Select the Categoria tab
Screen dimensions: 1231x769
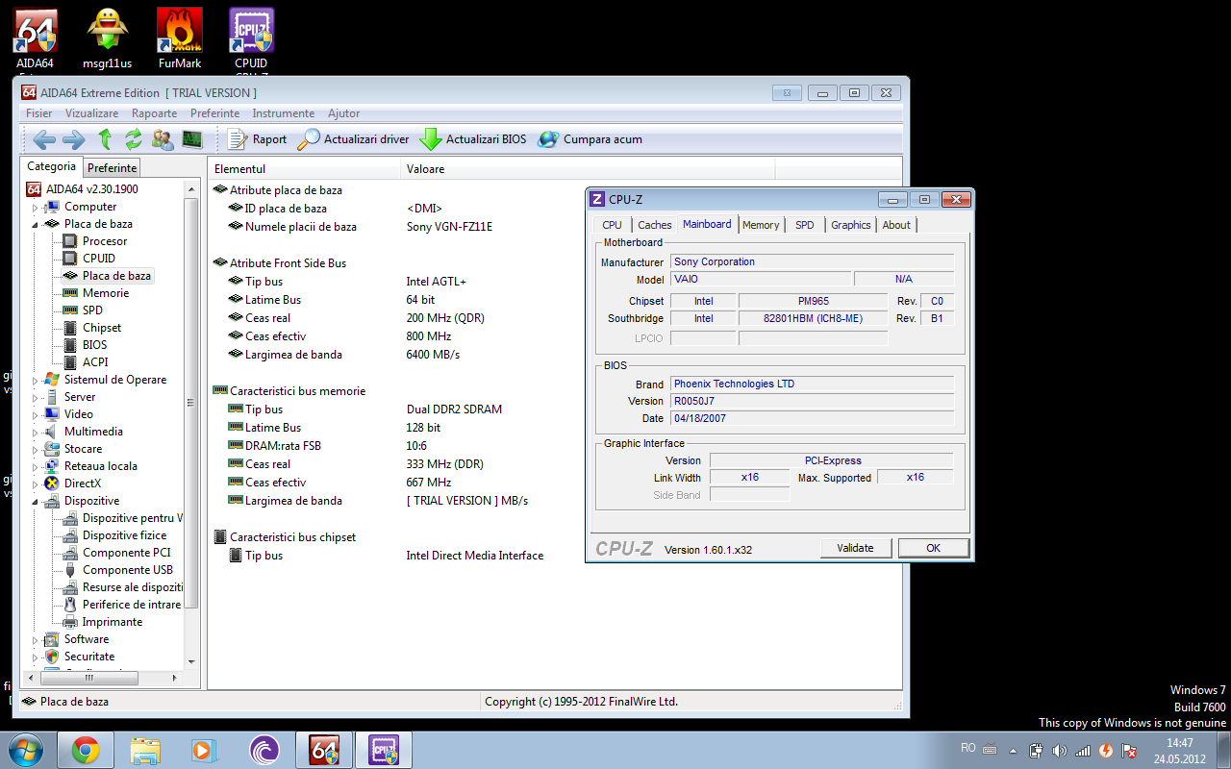[x=51, y=166]
